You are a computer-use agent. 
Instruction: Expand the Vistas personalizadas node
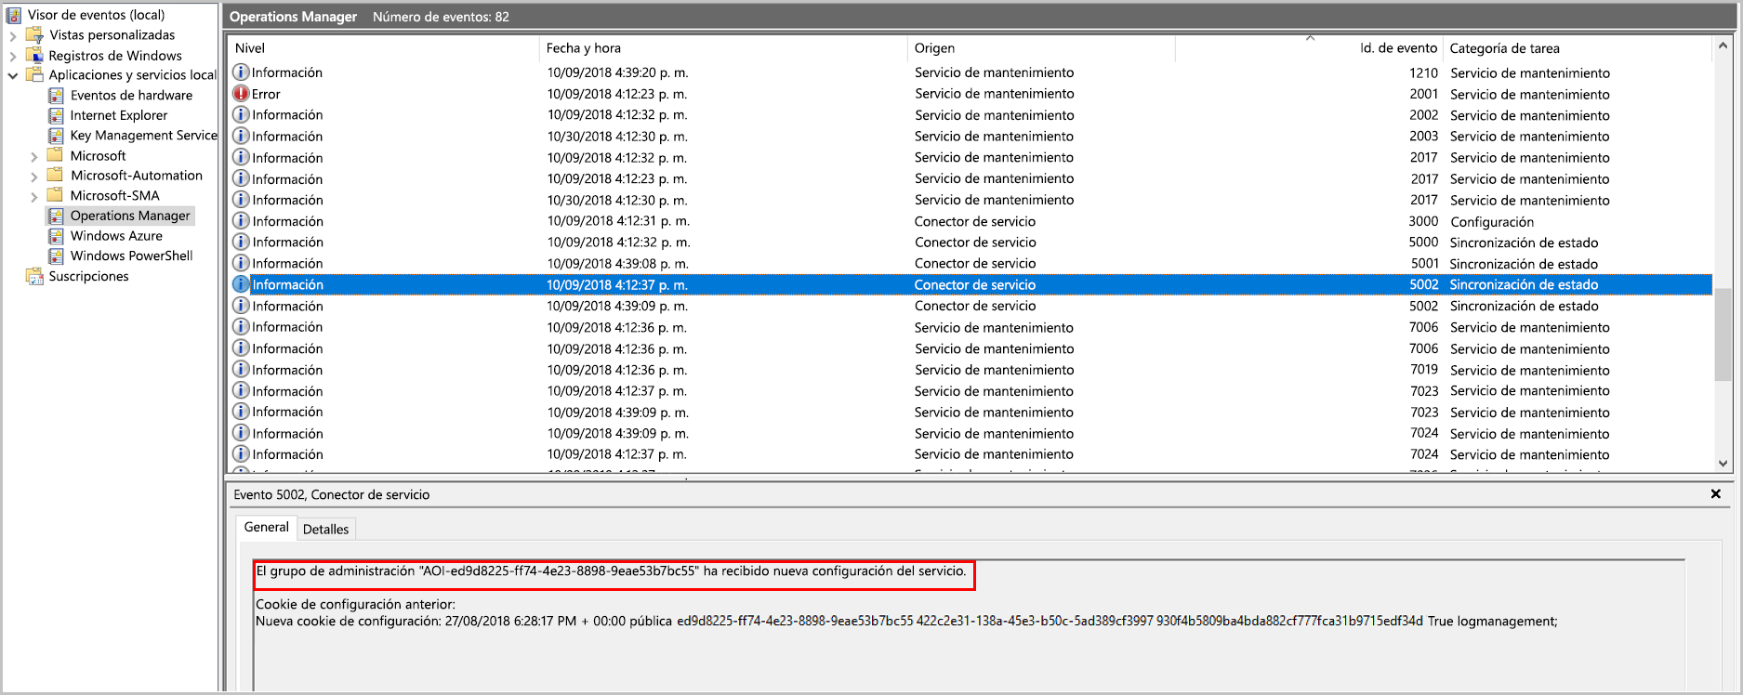click(x=13, y=36)
